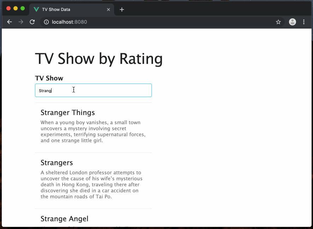
Task: Select the Strangers result title
Action: tap(57, 163)
